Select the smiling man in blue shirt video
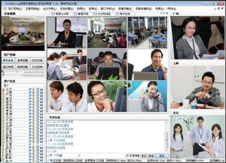Screen dimensions: 226x163 (147, 64)
